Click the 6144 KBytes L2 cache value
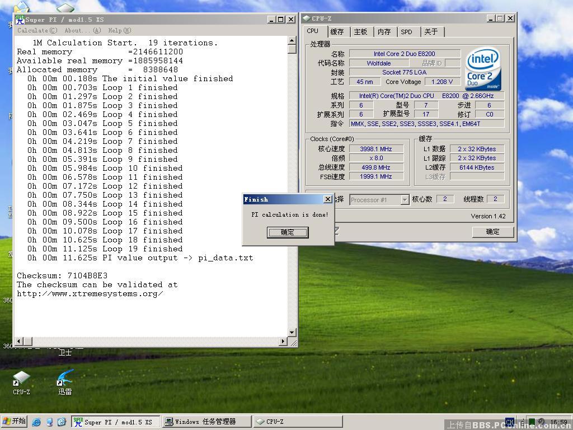 pos(477,167)
